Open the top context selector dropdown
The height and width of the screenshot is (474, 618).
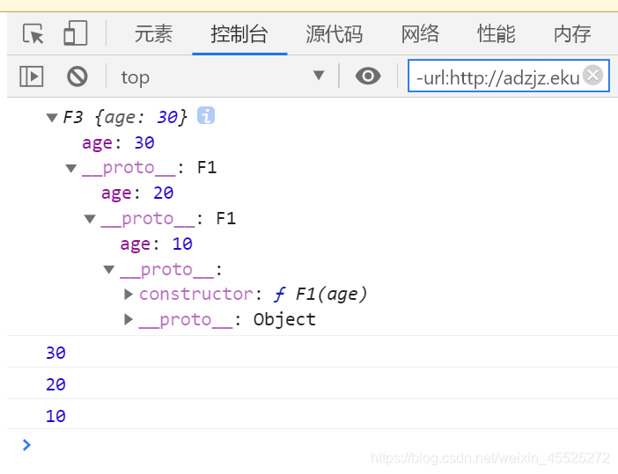(x=222, y=77)
